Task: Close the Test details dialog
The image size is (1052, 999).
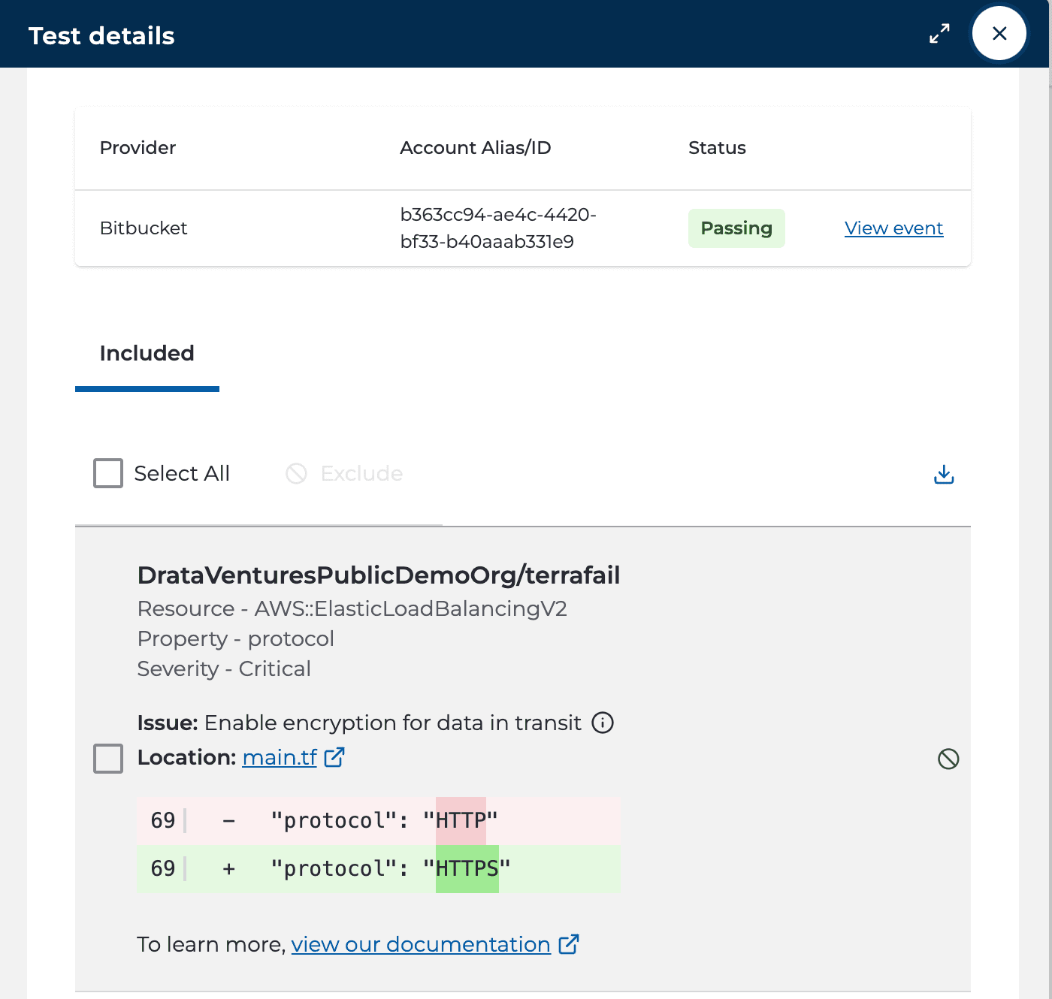Action: (x=999, y=33)
